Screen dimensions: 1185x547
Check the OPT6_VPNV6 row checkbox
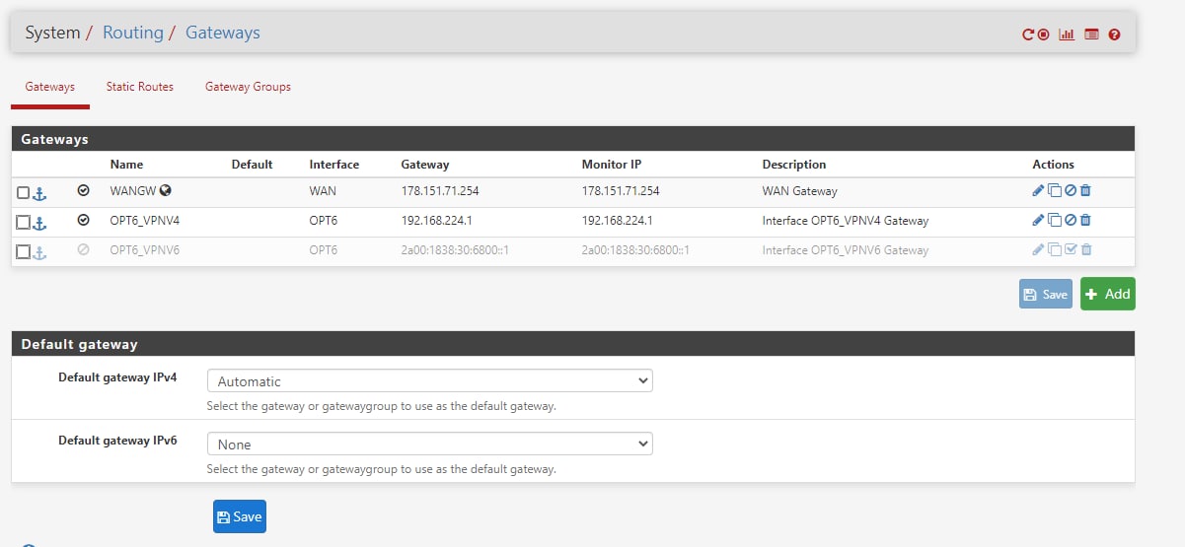pos(24,252)
